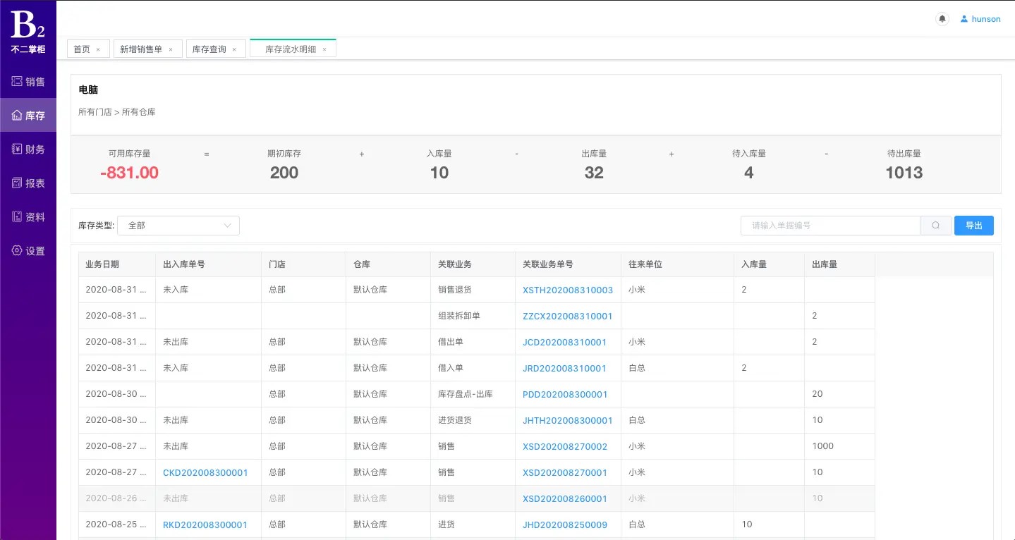1015x540 pixels.
Task: Open the 设置 sidebar menu
Action: click(28, 251)
